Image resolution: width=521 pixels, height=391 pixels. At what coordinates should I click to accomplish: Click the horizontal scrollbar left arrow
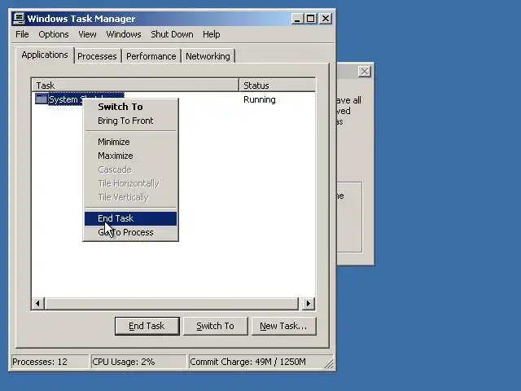[38, 303]
